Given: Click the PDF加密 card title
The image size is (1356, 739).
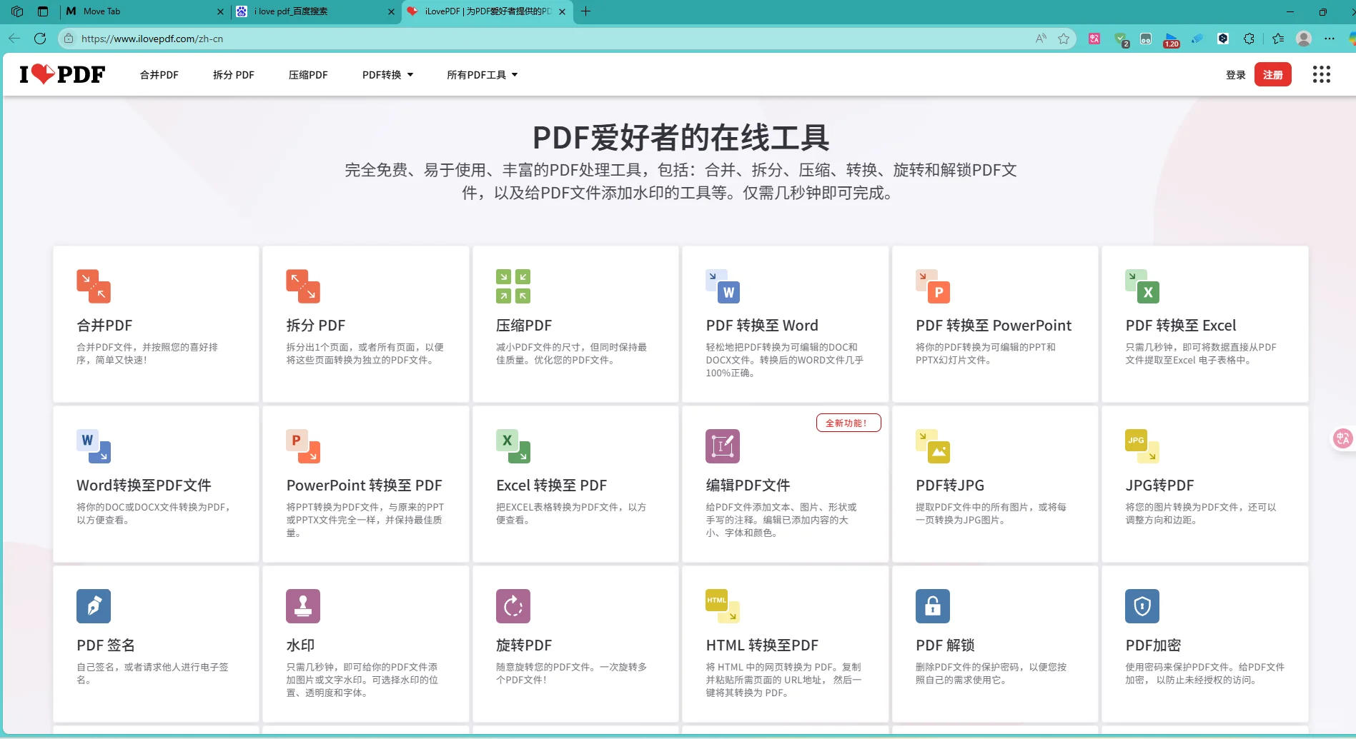Looking at the screenshot, I should (x=1153, y=645).
